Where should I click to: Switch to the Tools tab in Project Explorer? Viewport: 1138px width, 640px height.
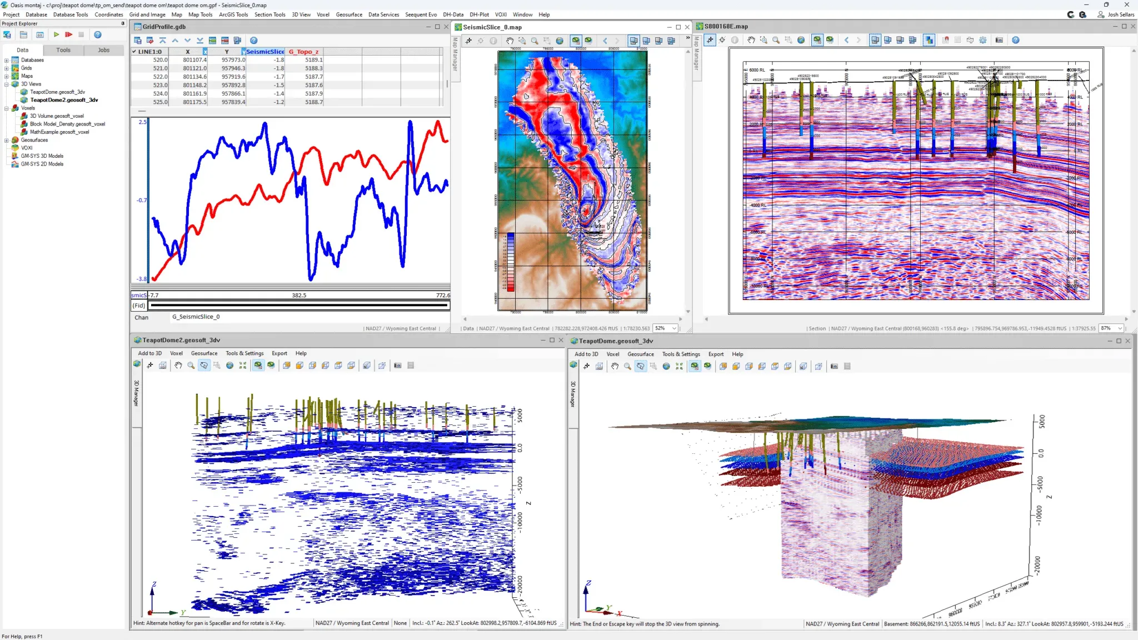[63, 50]
